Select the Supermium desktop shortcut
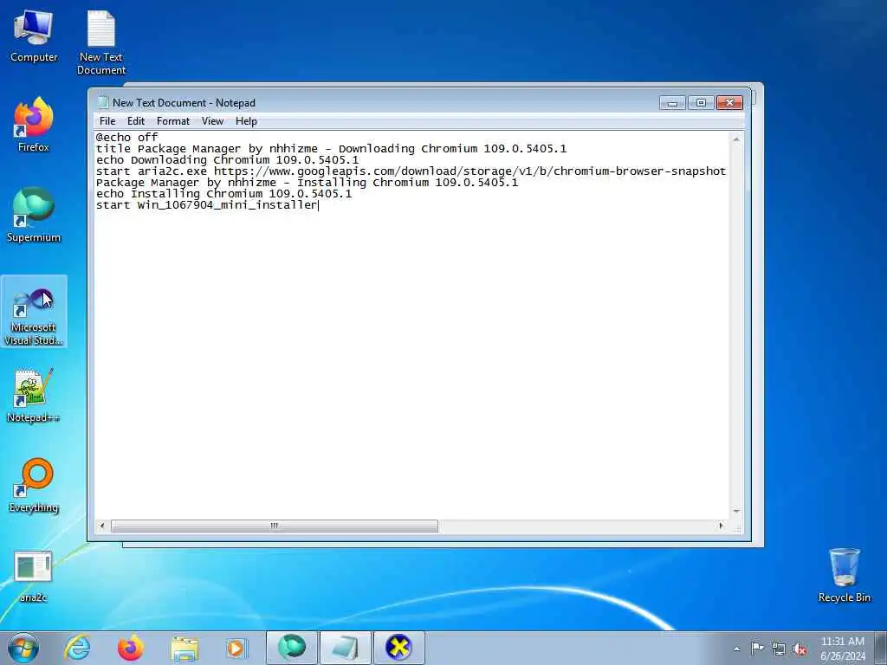This screenshot has height=665, width=887. 34,216
